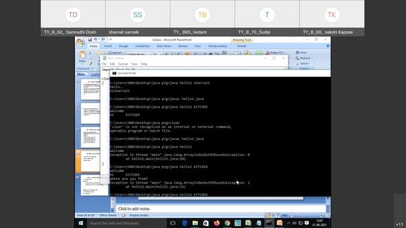This screenshot has width=406, height=228.
Task: Open the Replace dropdown in Editing group
Action: [x=304, y=58]
